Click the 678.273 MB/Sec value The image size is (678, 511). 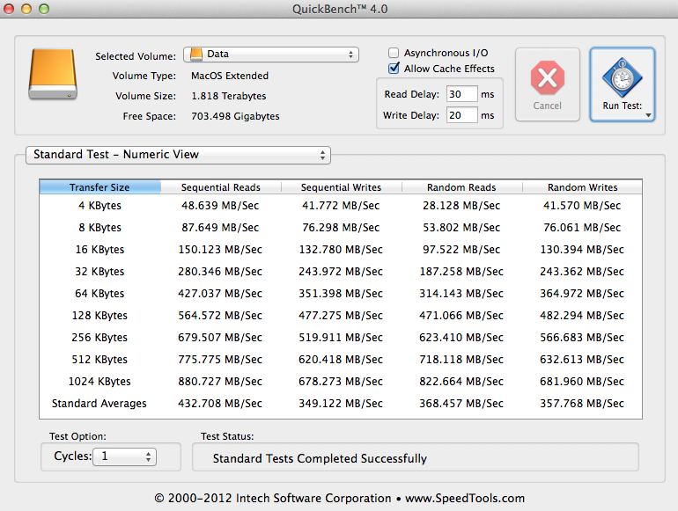tap(341, 382)
